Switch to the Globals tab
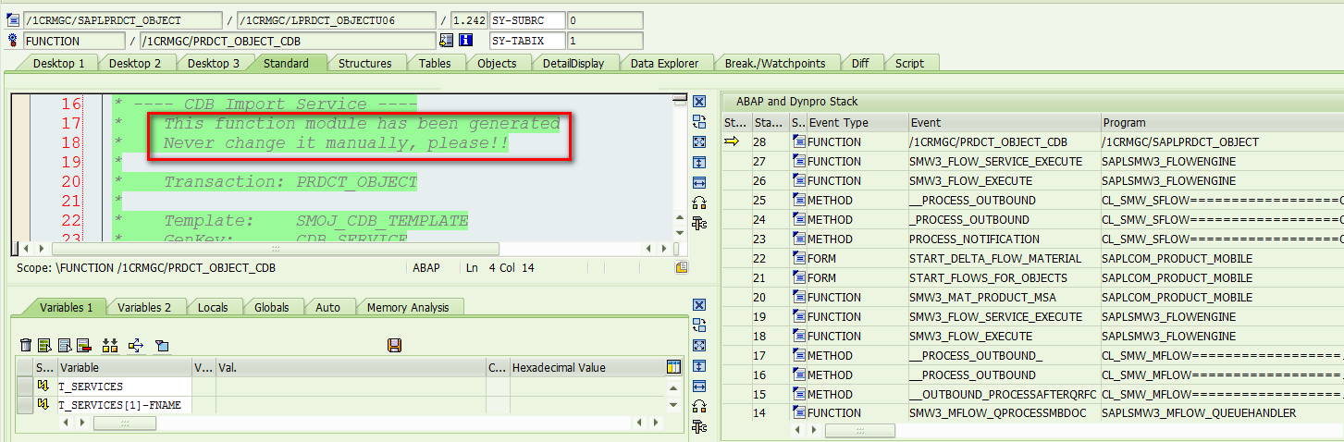This screenshot has height=442, width=1344. [x=272, y=307]
